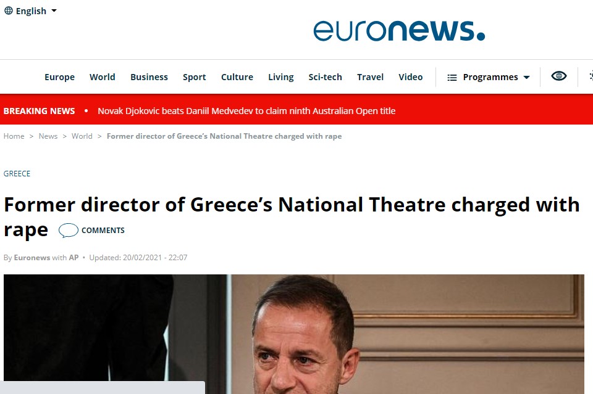Expand the Programmes dropdown arrow

[x=526, y=78]
